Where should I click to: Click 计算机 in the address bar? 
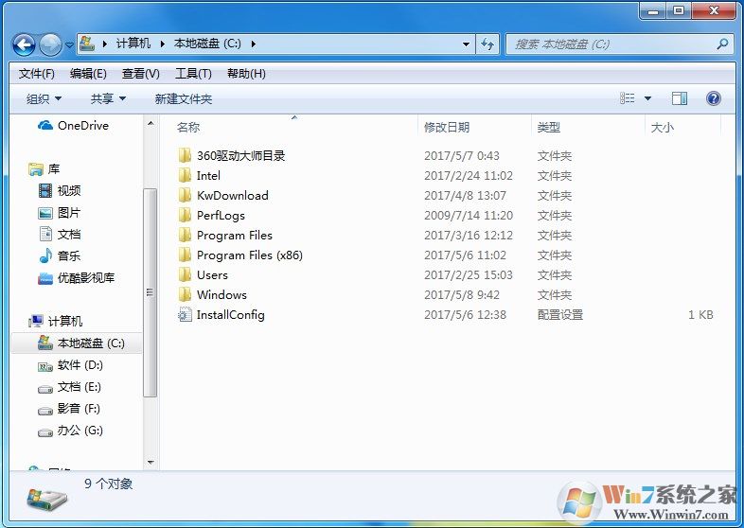coord(133,44)
